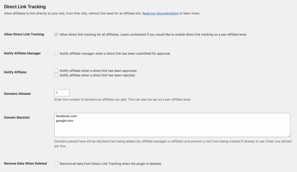Uncheck the Allow Direct Link Tracking checkbox

click(56, 34)
